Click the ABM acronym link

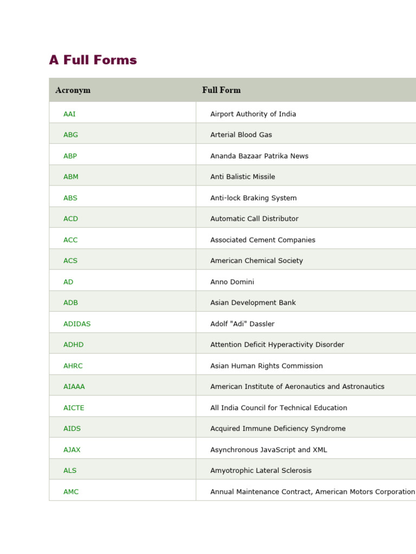[x=70, y=177]
